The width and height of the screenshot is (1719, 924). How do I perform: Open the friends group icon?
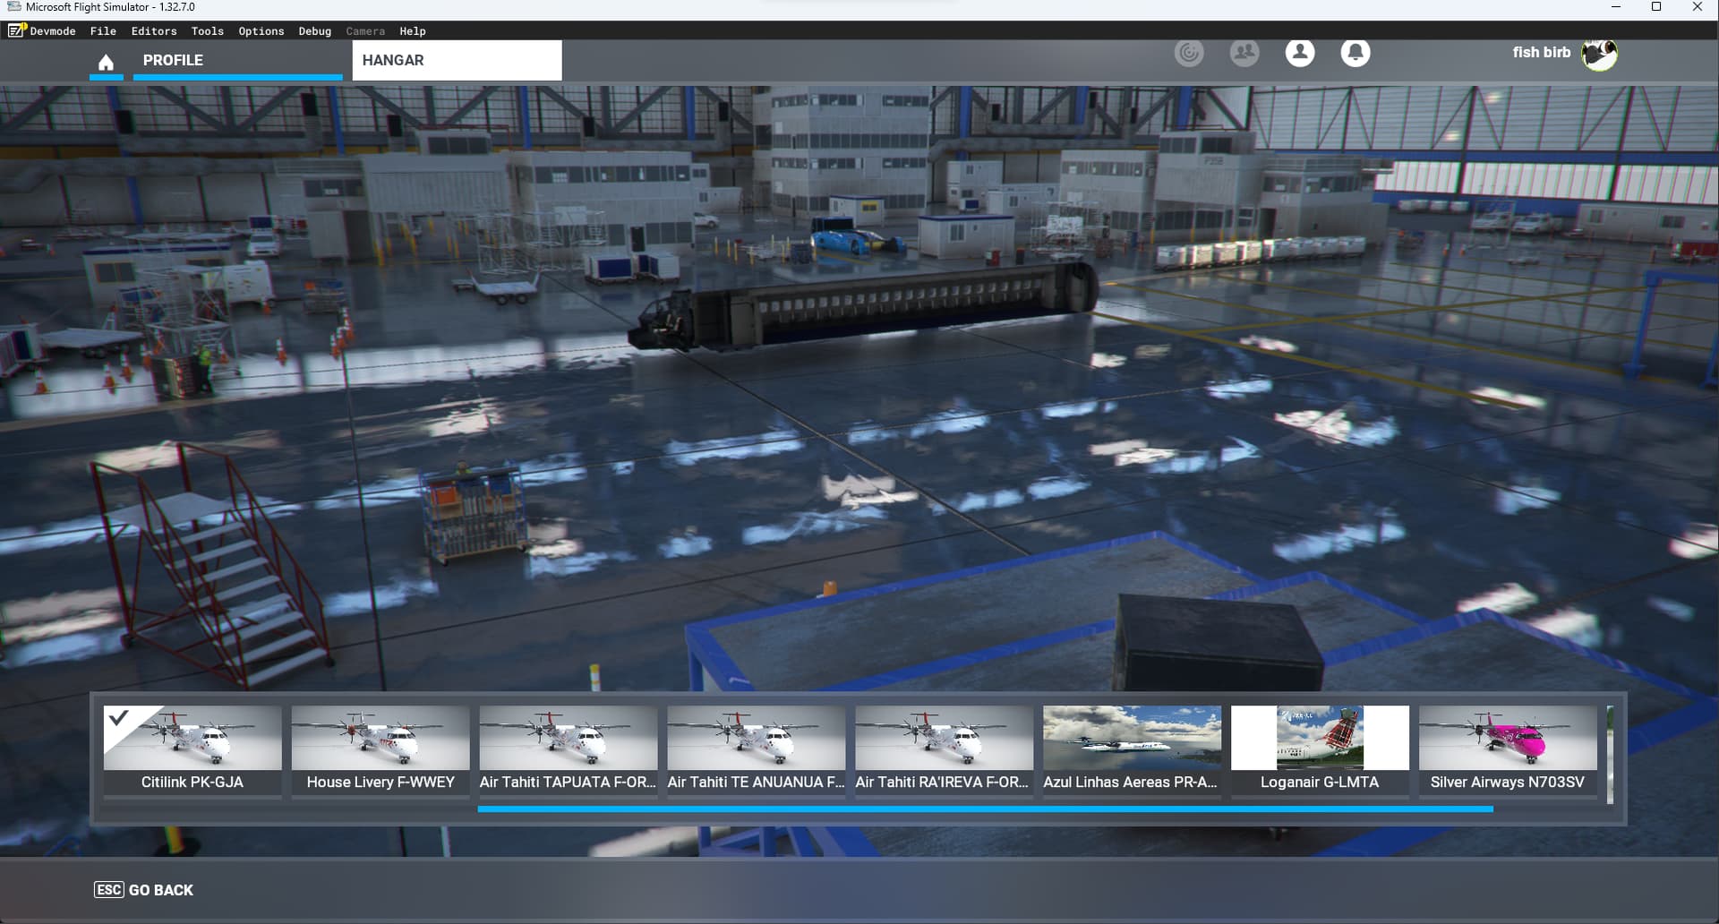tap(1244, 54)
